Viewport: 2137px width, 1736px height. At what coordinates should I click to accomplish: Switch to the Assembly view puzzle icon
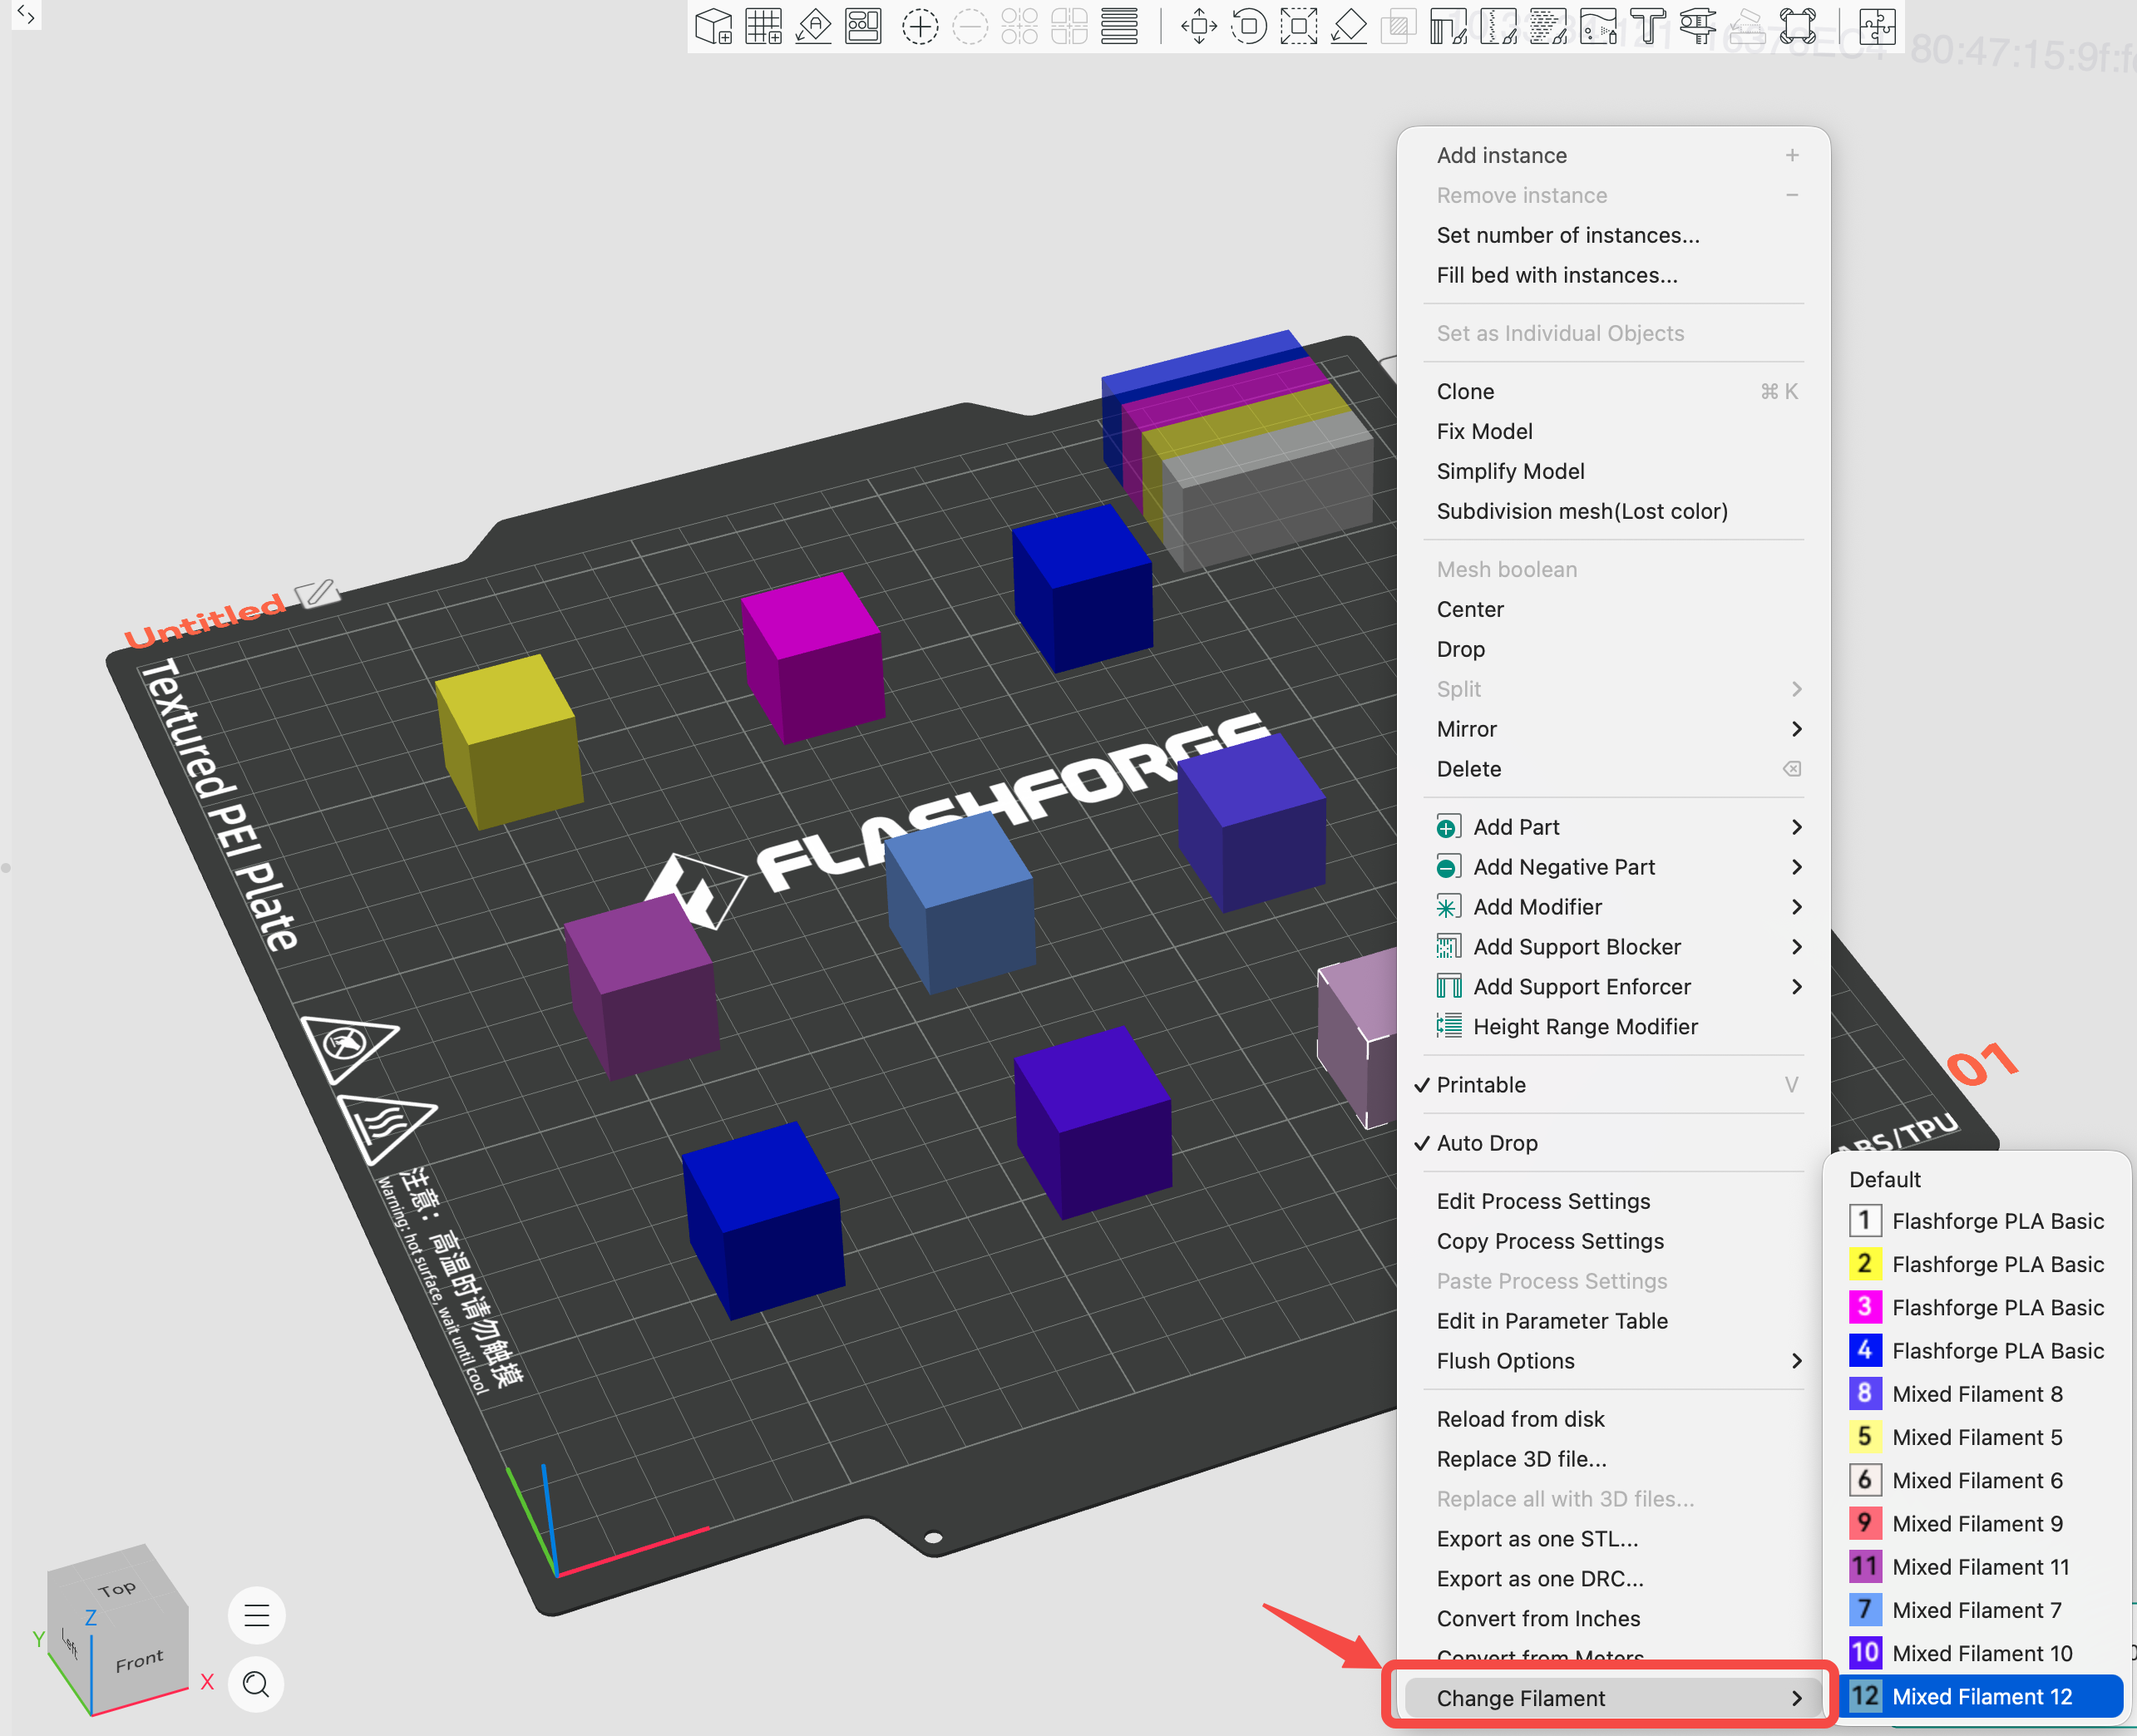click(1876, 26)
